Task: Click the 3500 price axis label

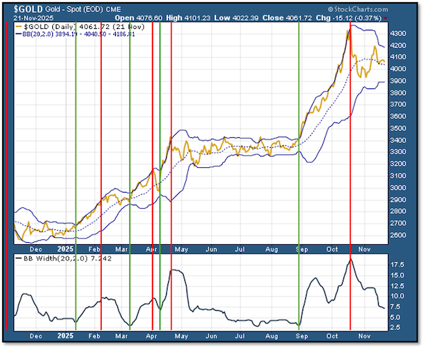Action: [x=398, y=128]
